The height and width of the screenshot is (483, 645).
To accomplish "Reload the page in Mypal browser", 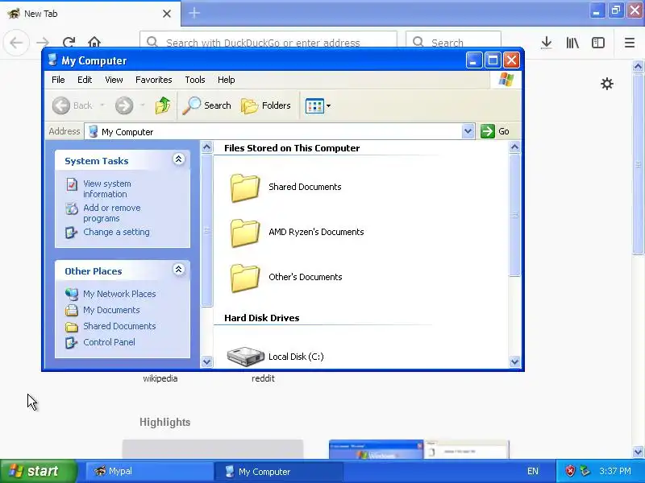I will (69, 43).
